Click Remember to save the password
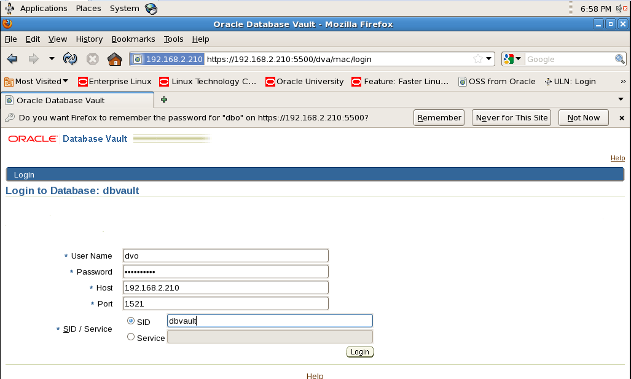Viewport: 631px width, 379px height. coord(439,118)
